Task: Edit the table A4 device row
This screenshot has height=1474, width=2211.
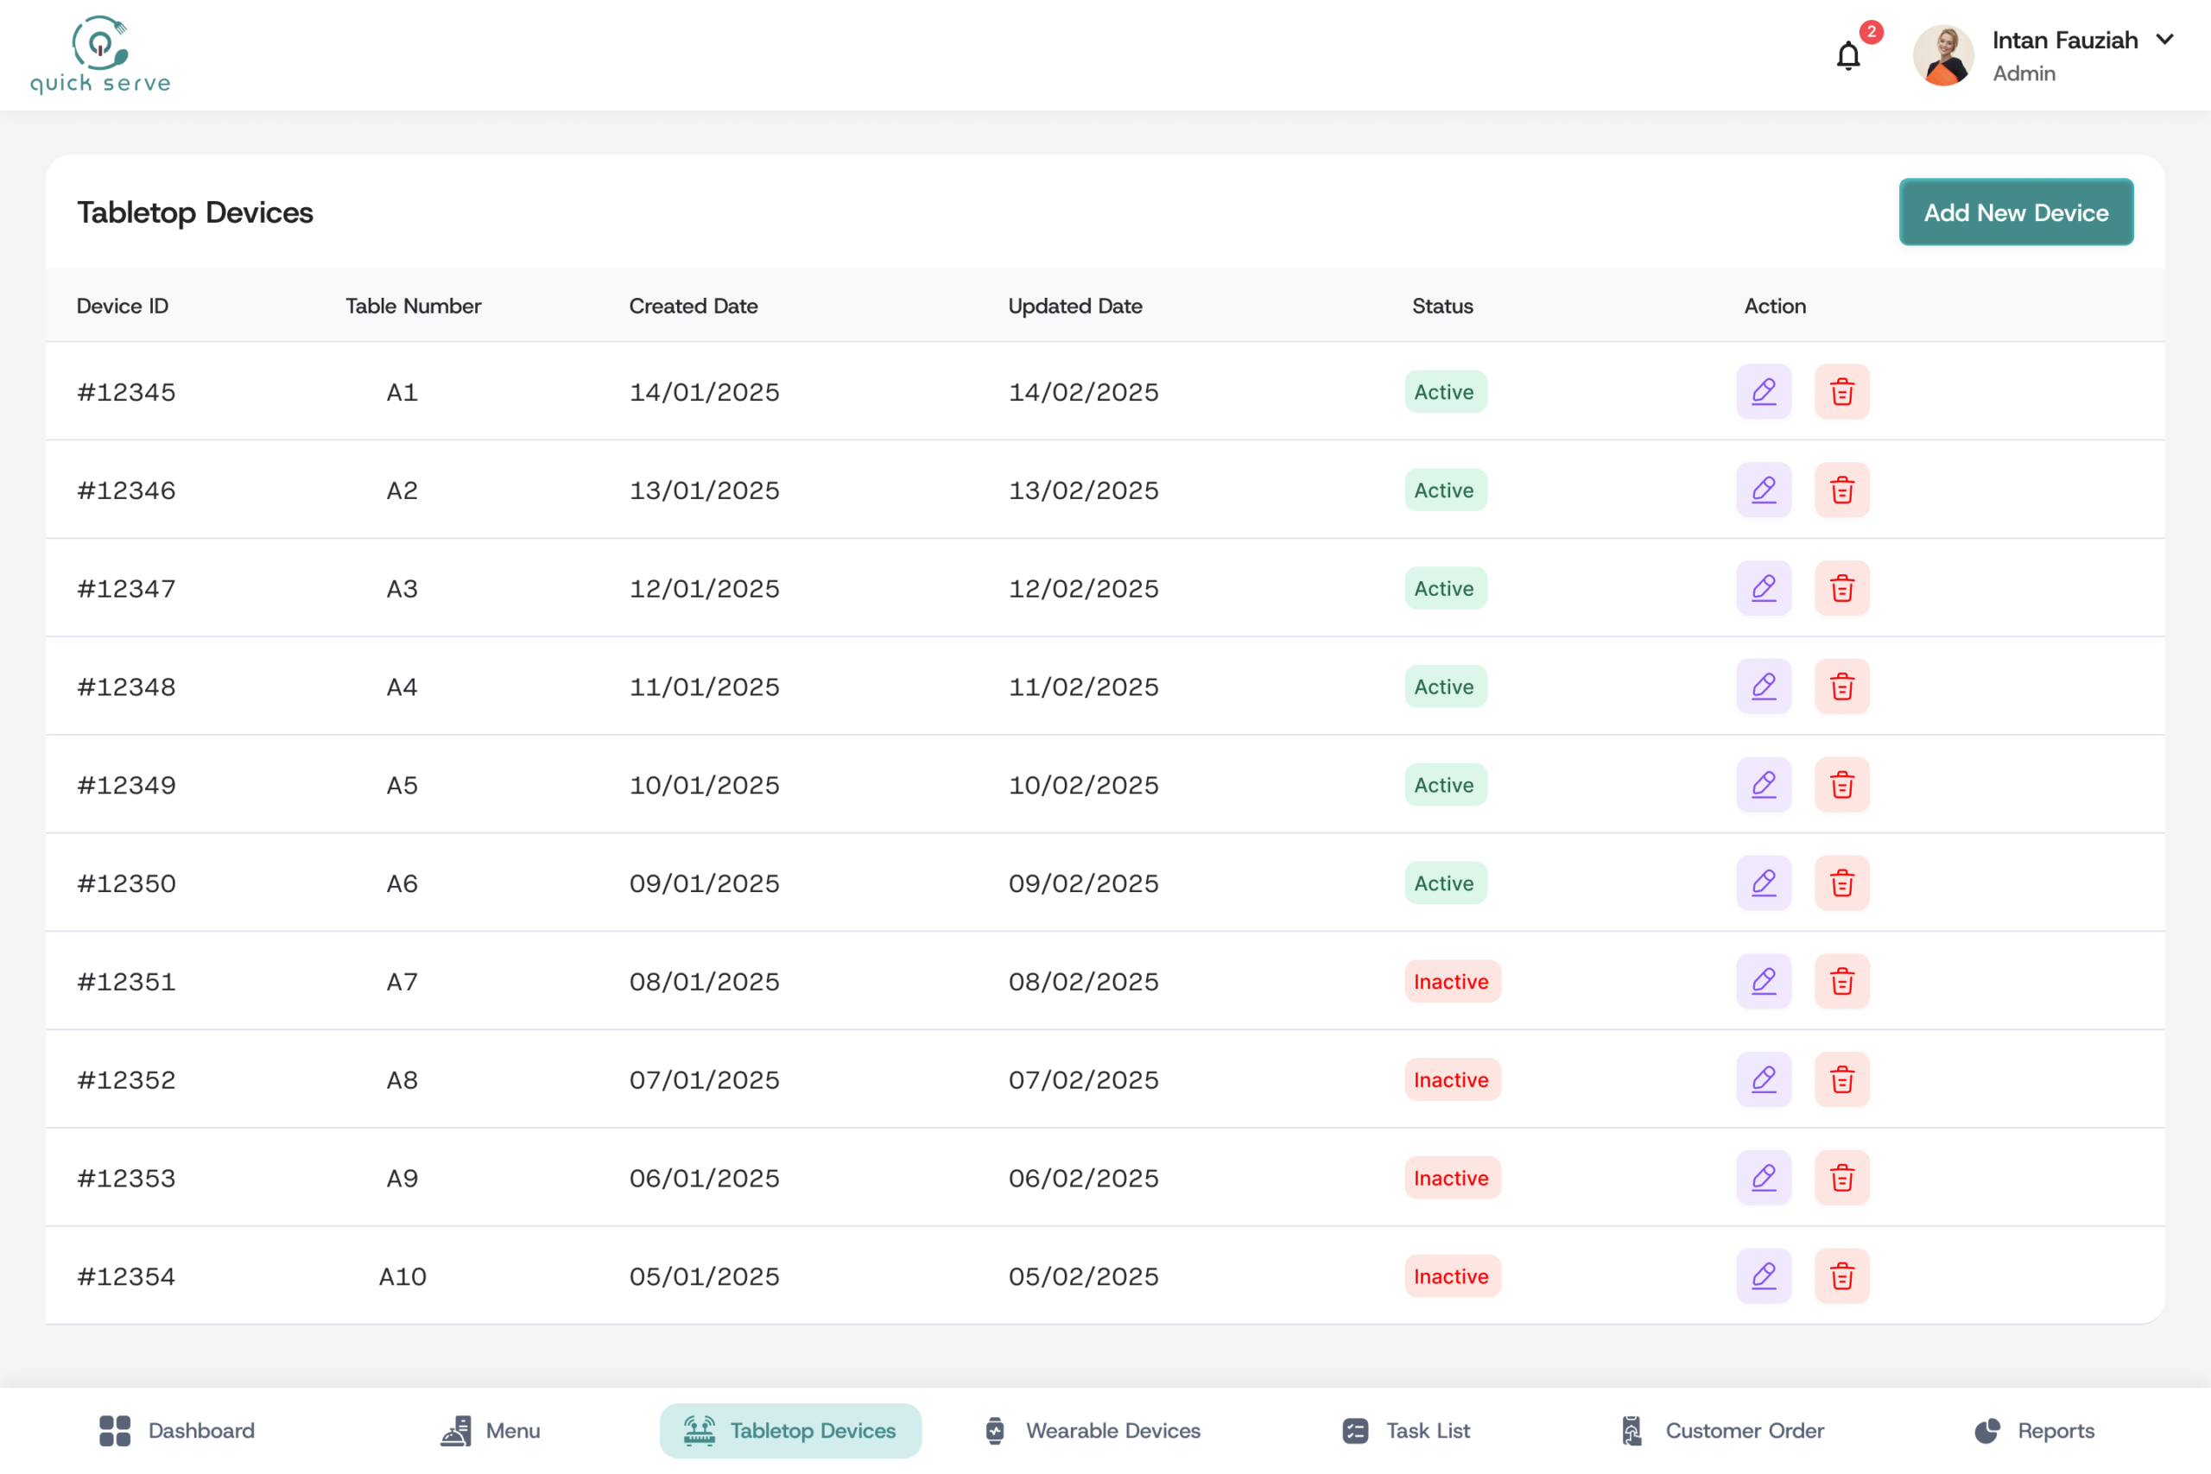Action: tap(1764, 686)
